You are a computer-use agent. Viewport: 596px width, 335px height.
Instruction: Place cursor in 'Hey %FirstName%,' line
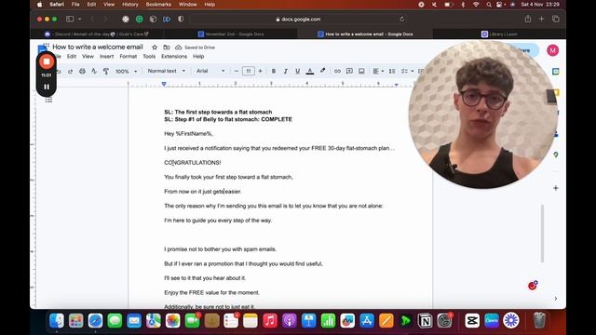click(188, 134)
